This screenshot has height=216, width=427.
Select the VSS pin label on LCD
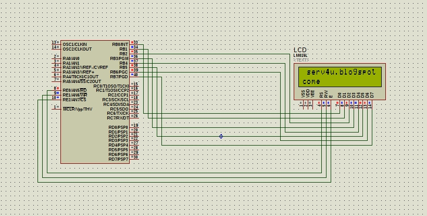303,93
